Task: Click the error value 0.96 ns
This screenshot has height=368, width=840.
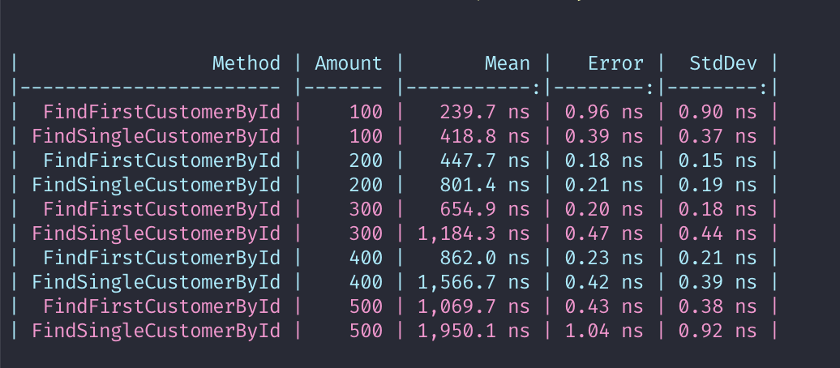Action: [604, 112]
